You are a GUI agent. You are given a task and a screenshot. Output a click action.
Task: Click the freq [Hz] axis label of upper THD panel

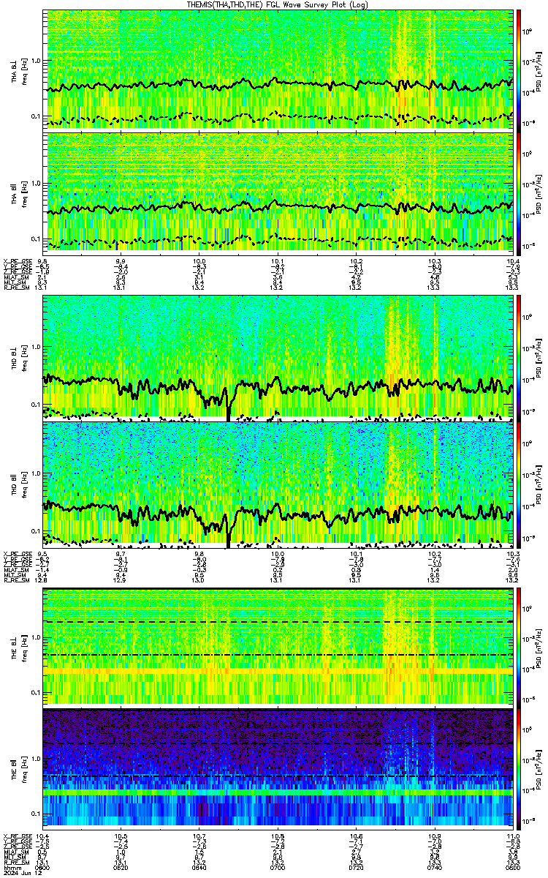pos(24,357)
